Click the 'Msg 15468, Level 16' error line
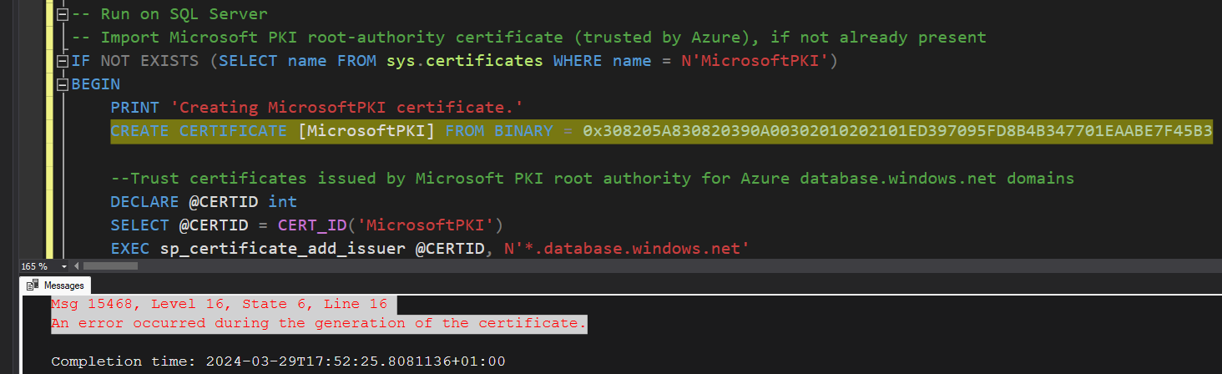1222x374 pixels. (219, 304)
